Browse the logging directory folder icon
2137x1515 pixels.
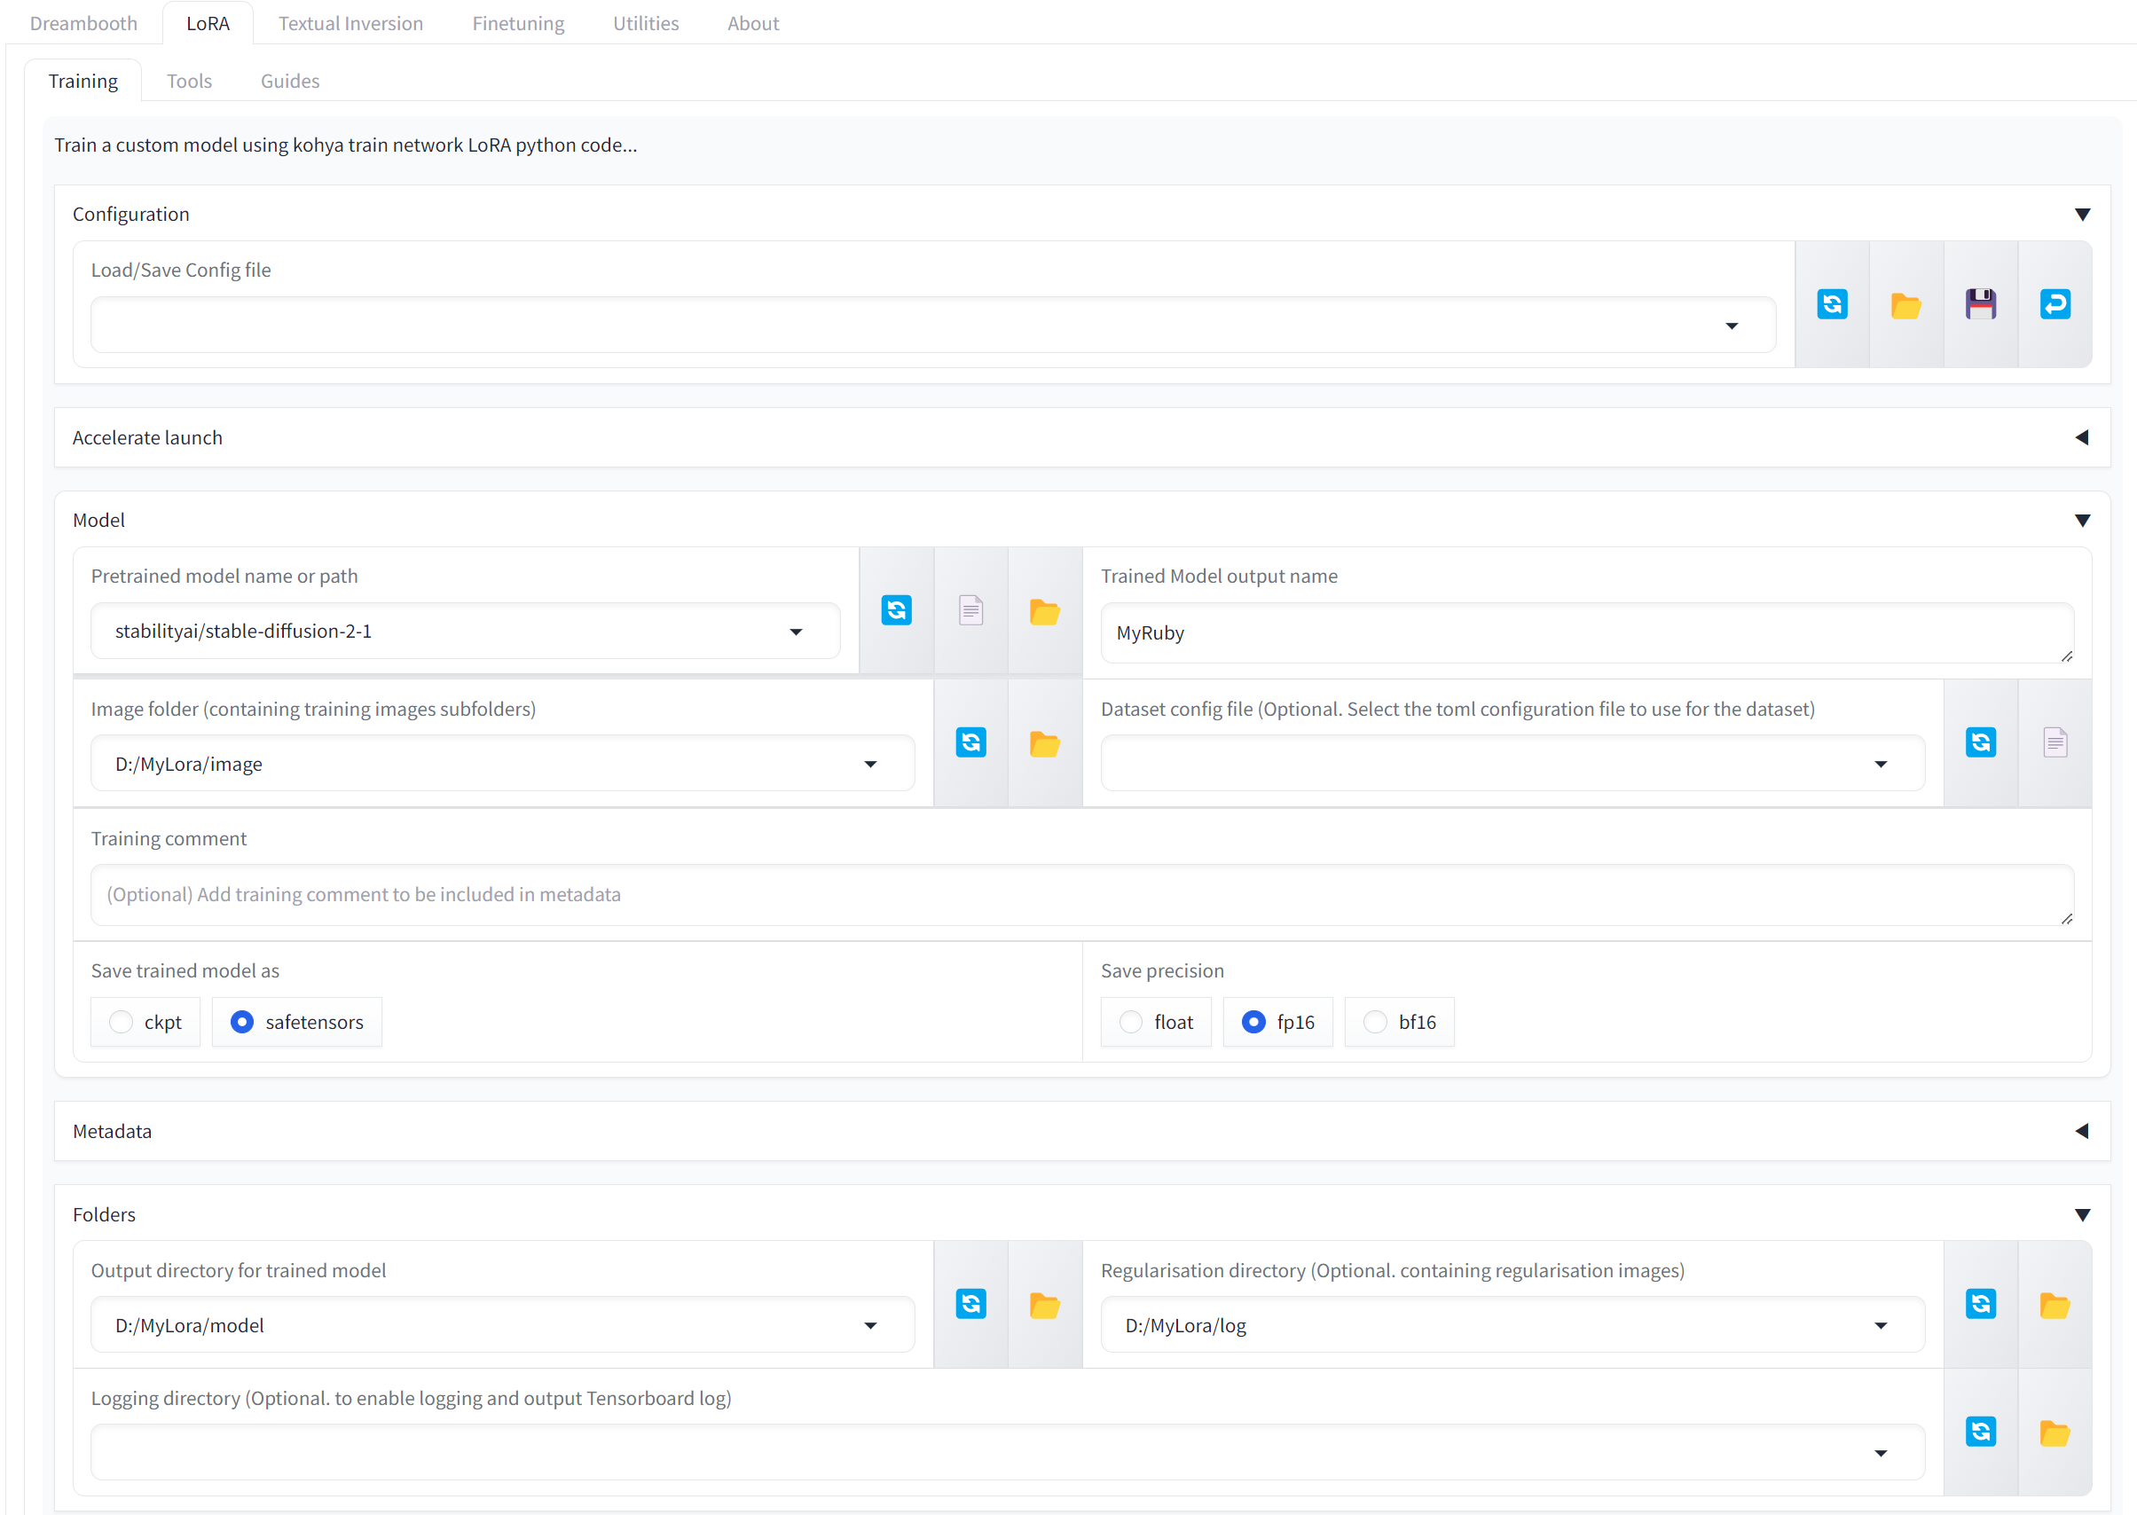click(x=2054, y=1432)
